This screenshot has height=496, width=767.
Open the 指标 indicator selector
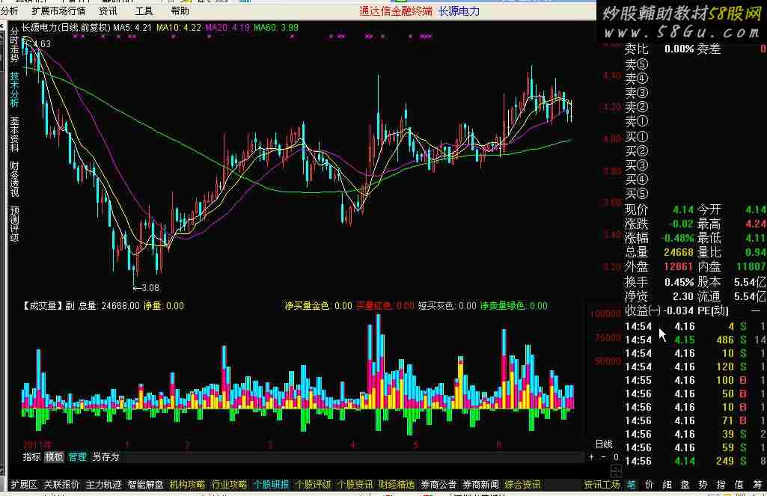[31, 456]
